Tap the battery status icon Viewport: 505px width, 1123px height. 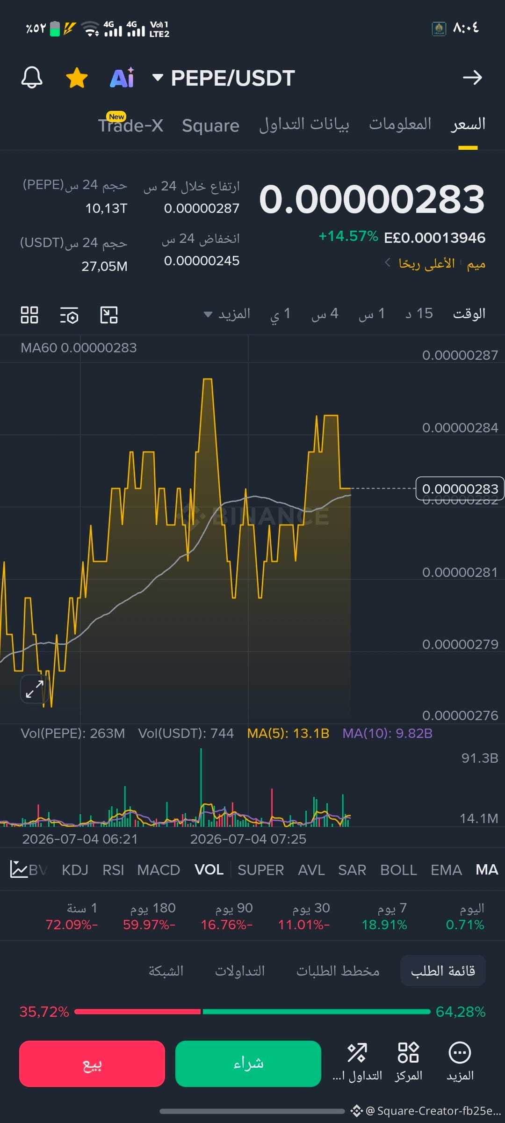click(x=55, y=29)
